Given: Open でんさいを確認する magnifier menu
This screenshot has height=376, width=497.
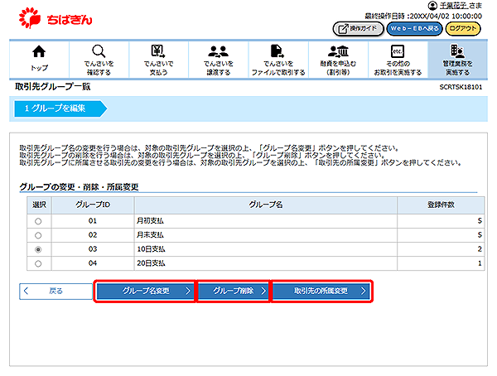Looking at the screenshot, I should [98, 58].
